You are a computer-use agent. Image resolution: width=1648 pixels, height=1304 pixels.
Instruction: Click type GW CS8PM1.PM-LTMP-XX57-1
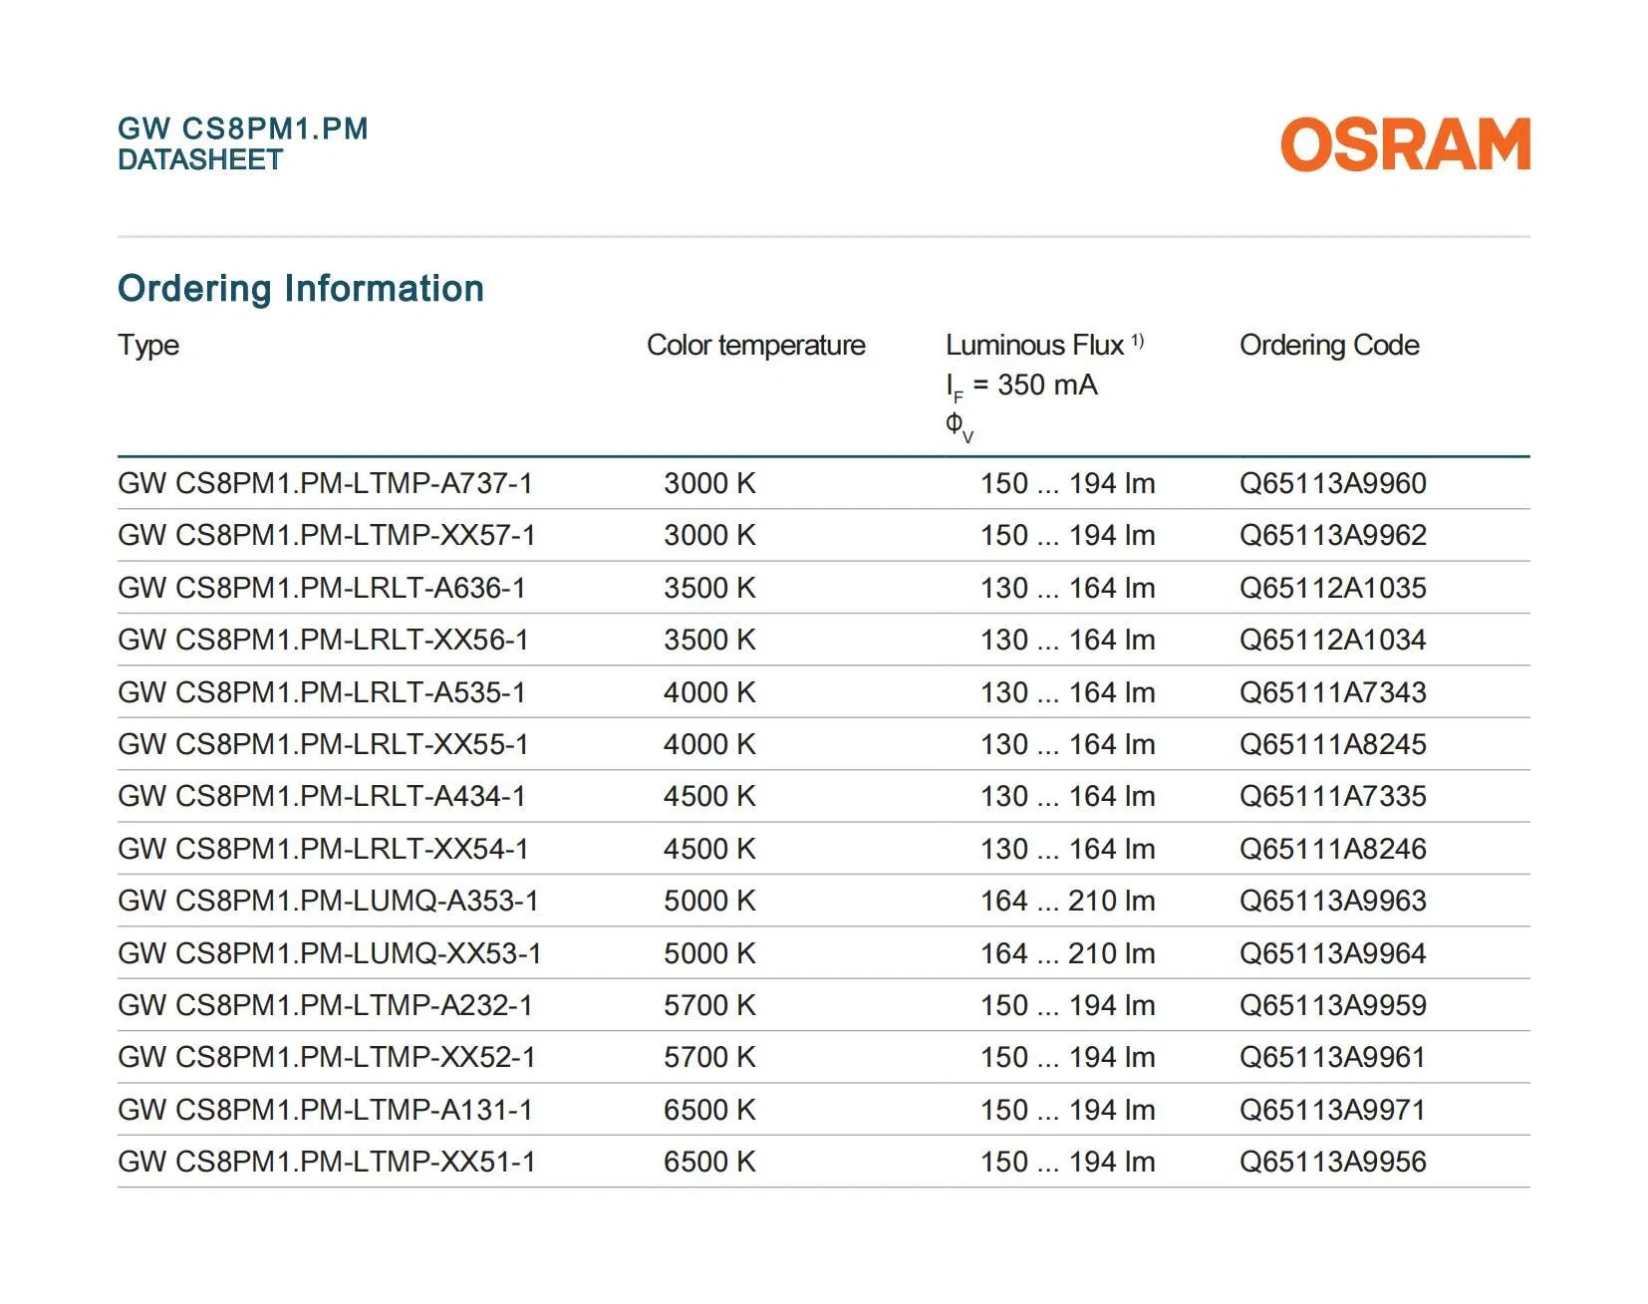pos(326,536)
